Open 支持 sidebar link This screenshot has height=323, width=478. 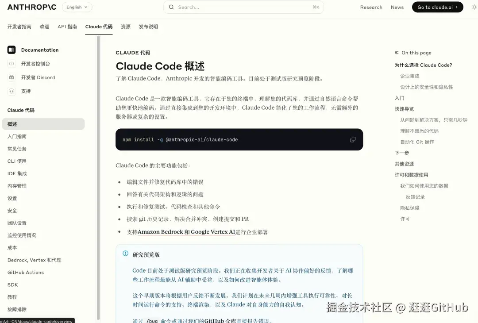click(26, 91)
